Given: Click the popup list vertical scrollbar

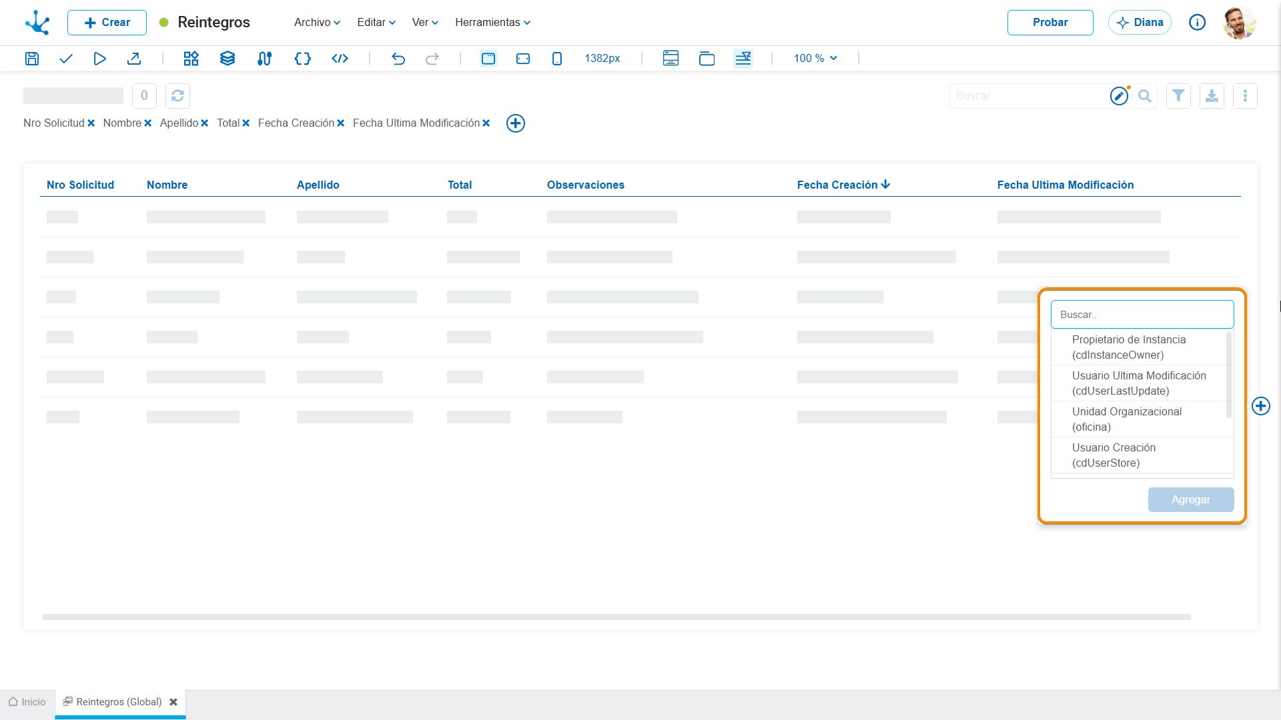Looking at the screenshot, I should [x=1229, y=375].
